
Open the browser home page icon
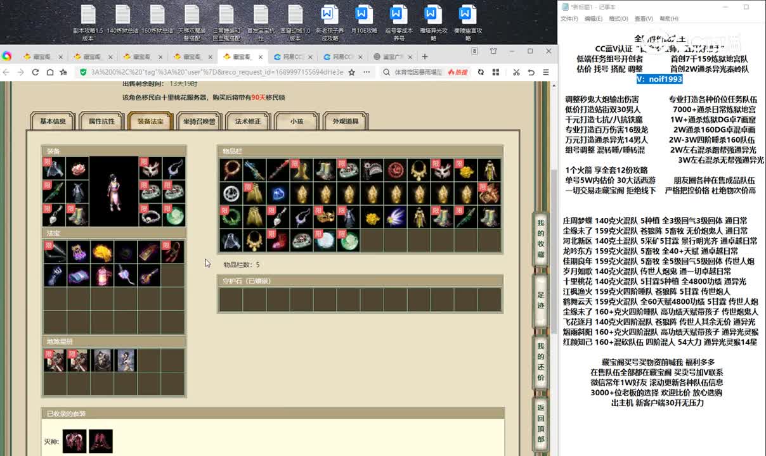49,72
